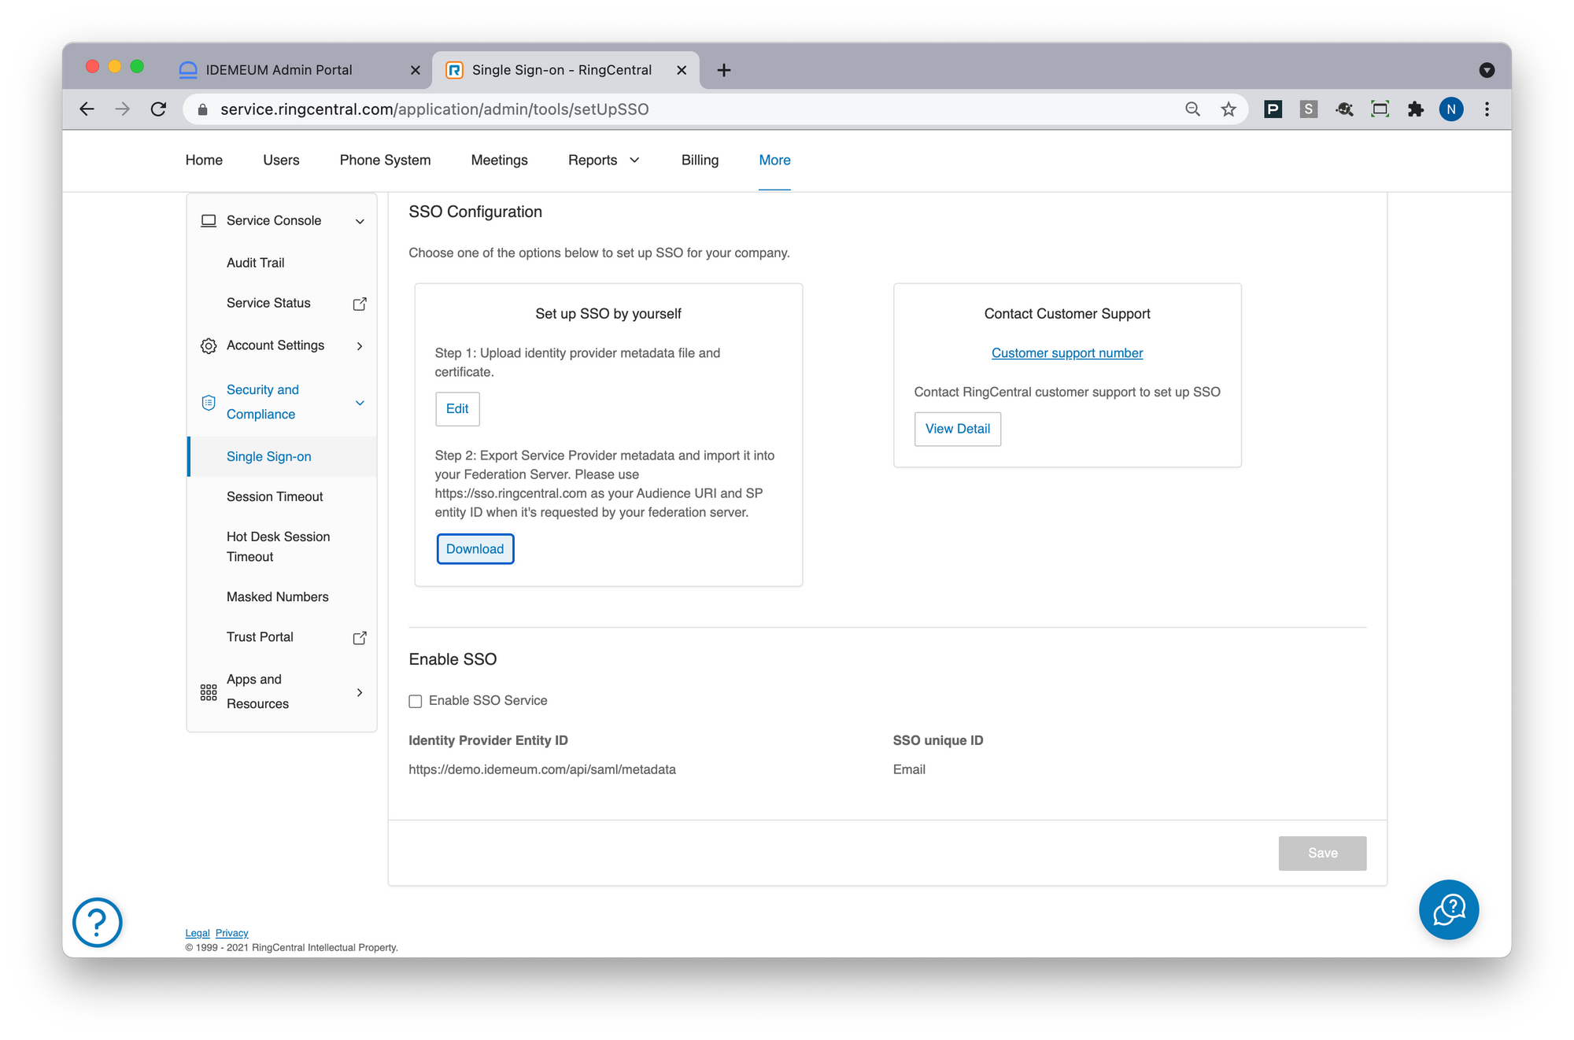Switch to IDEMEUM Admin Portal tab
1574x1040 pixels.
299,70
